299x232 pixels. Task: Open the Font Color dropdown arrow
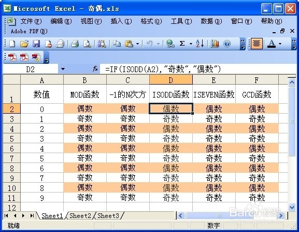point(280,44)
